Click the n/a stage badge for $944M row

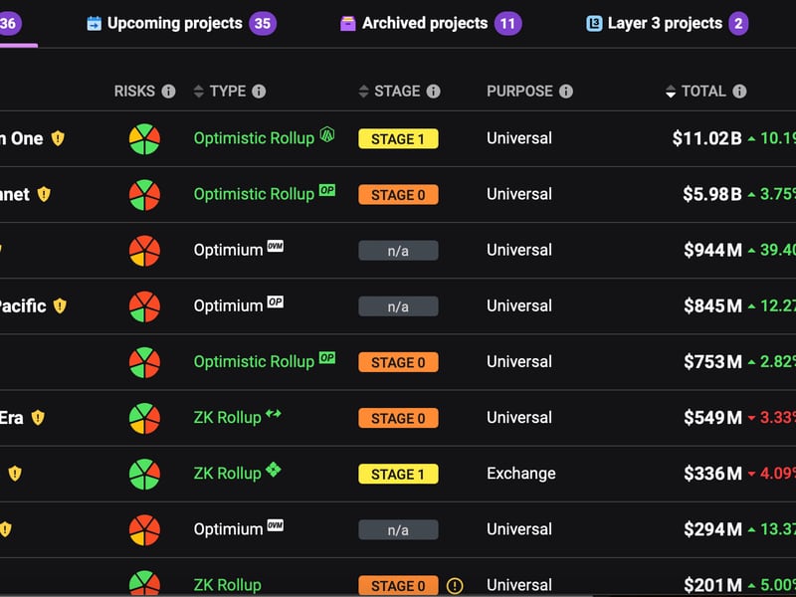pos(398,251)
